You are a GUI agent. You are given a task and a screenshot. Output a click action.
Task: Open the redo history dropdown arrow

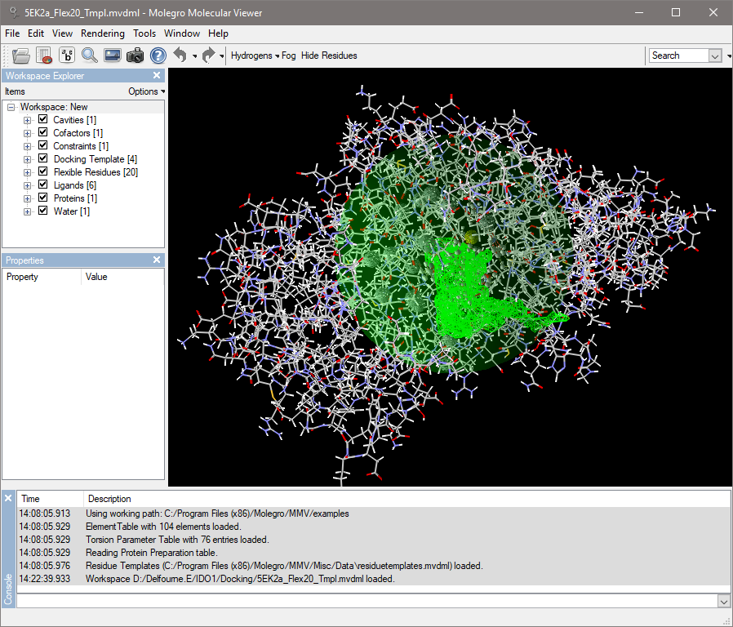(221, 56)
